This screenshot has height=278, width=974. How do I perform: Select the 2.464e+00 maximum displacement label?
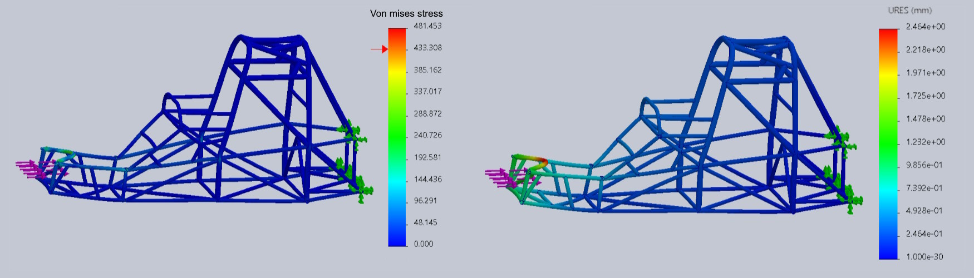[x=925, y=27]
